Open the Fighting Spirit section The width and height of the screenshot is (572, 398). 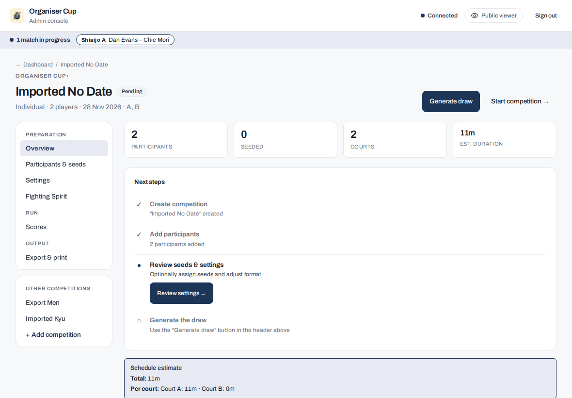click(64, 197)
